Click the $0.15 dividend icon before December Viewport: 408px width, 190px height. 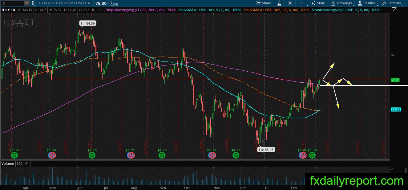(x=236, y=155)
